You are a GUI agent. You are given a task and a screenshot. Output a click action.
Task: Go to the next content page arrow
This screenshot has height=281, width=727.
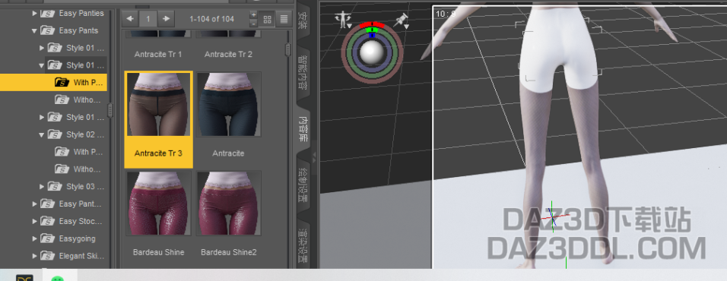[166, 19]
